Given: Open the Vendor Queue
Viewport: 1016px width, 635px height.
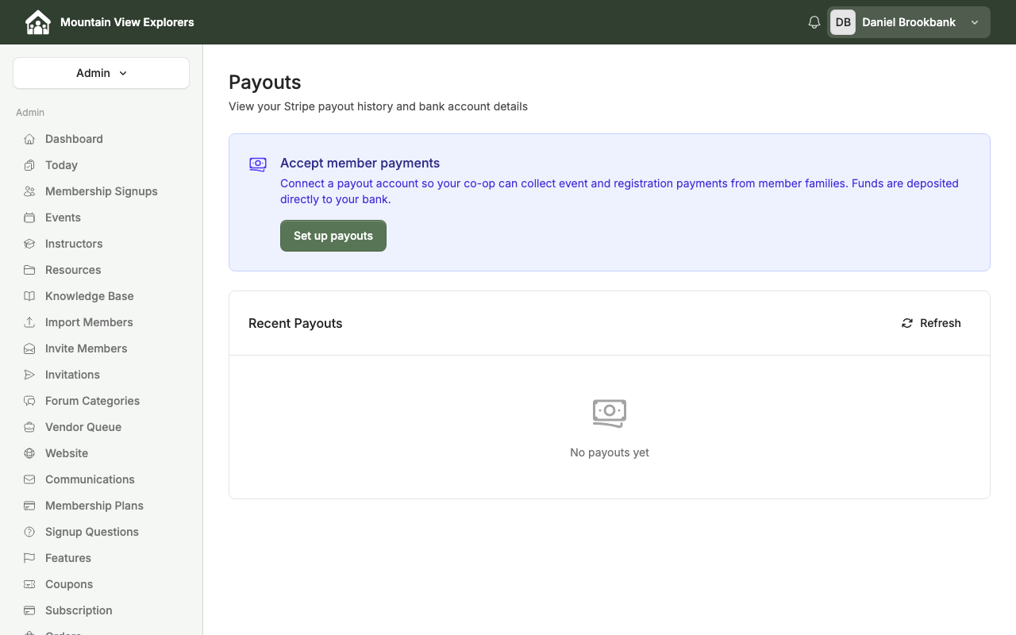Looking at the screenshot, I should [83, 427].
